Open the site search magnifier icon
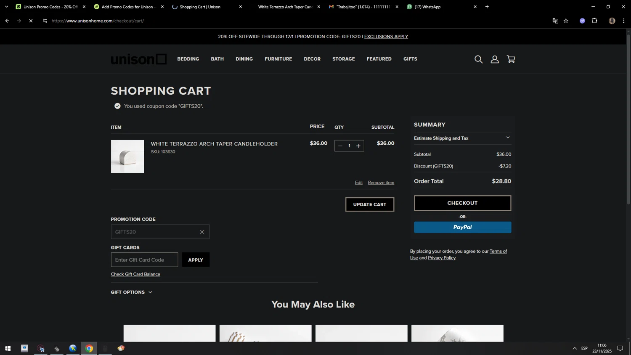Screen dimensions: 631x355 coord(478,59)
